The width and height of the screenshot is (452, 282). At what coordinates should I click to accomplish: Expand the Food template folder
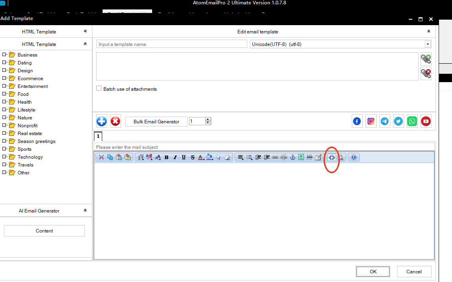coord(4,93)
